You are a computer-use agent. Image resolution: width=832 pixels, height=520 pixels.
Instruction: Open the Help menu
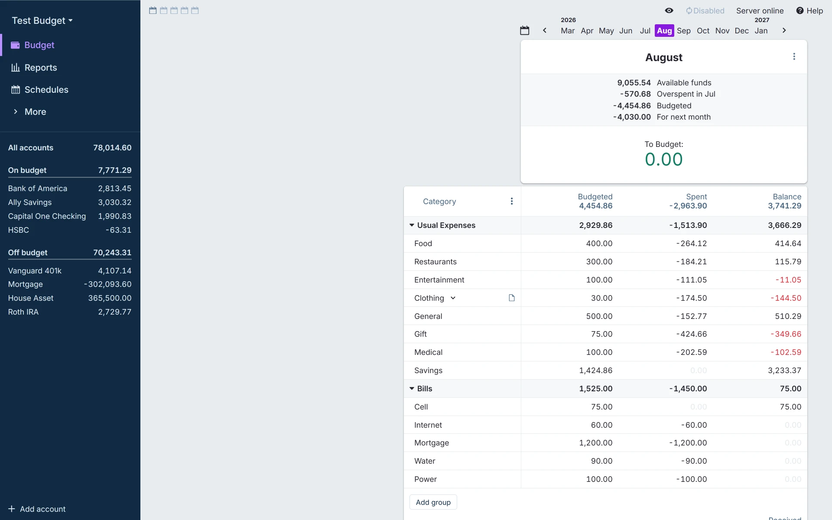tap(809, 11)
